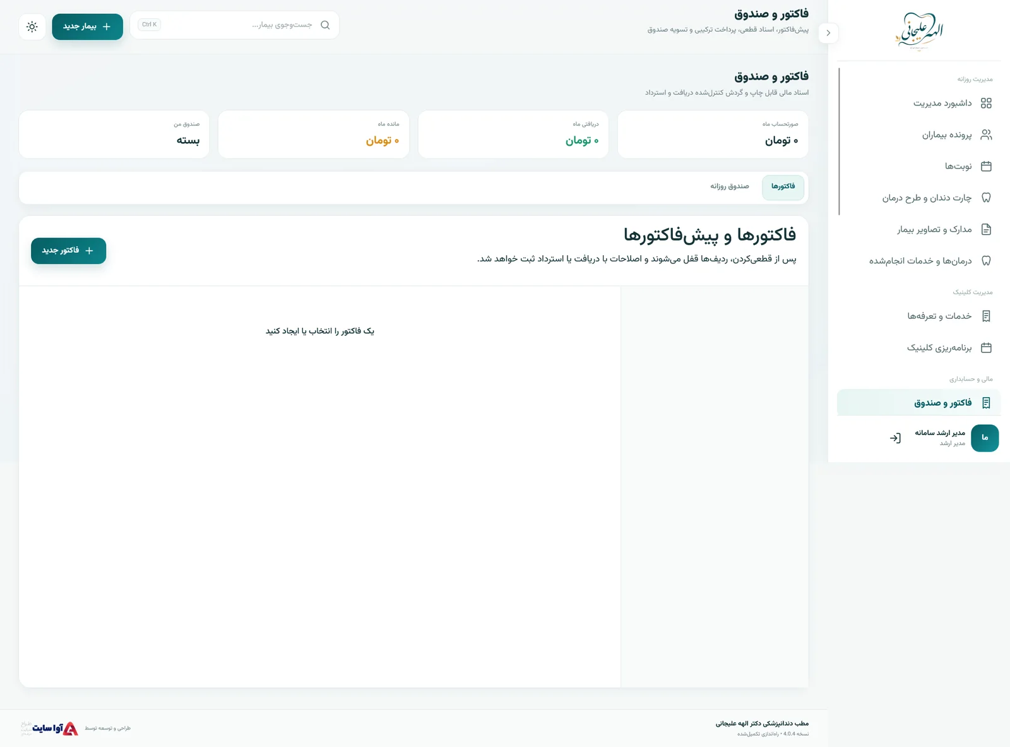Click the calendar icon beside نوبت‌ها

click(x=986, y=166)
